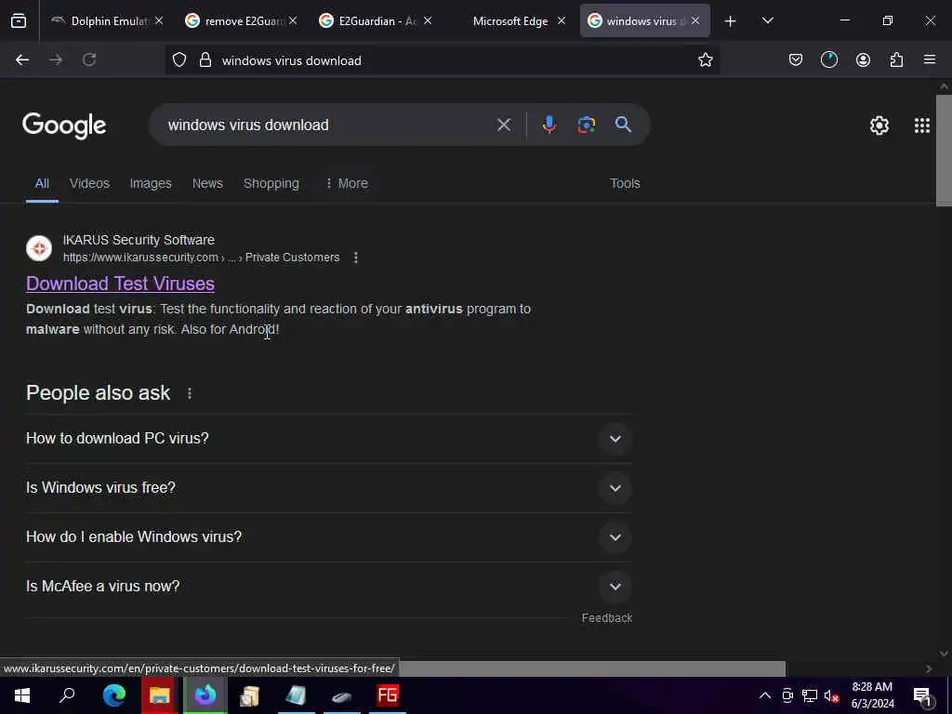The height and width of the screenshot is (714, 952).
Task: Open the Windows Start menu
Action: (x=22, y=695)
